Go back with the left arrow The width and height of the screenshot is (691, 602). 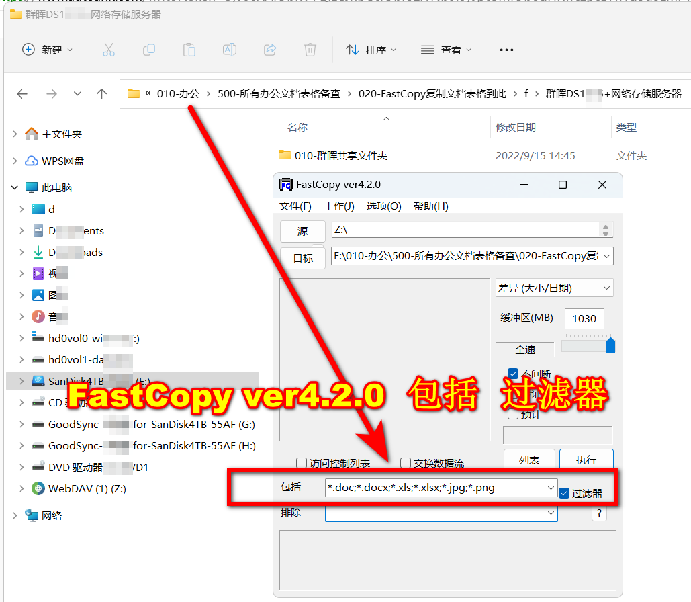(x=22, y=93)
